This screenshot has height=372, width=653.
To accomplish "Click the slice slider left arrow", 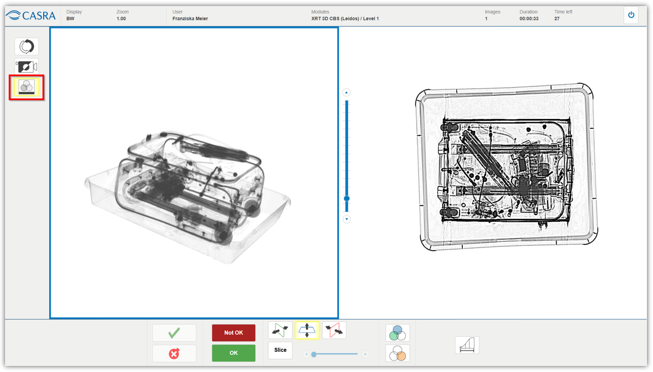I will [307, 354].
